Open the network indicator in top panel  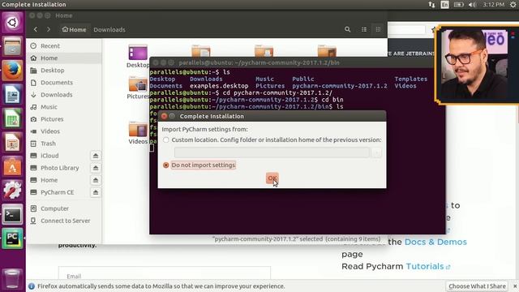(x=431, y=5)
